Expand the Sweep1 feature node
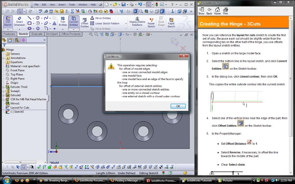This screenshot has width=295, height=184. [3, 91]
